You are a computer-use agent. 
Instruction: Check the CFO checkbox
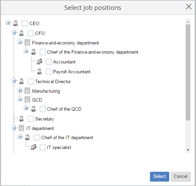[30, 33]
